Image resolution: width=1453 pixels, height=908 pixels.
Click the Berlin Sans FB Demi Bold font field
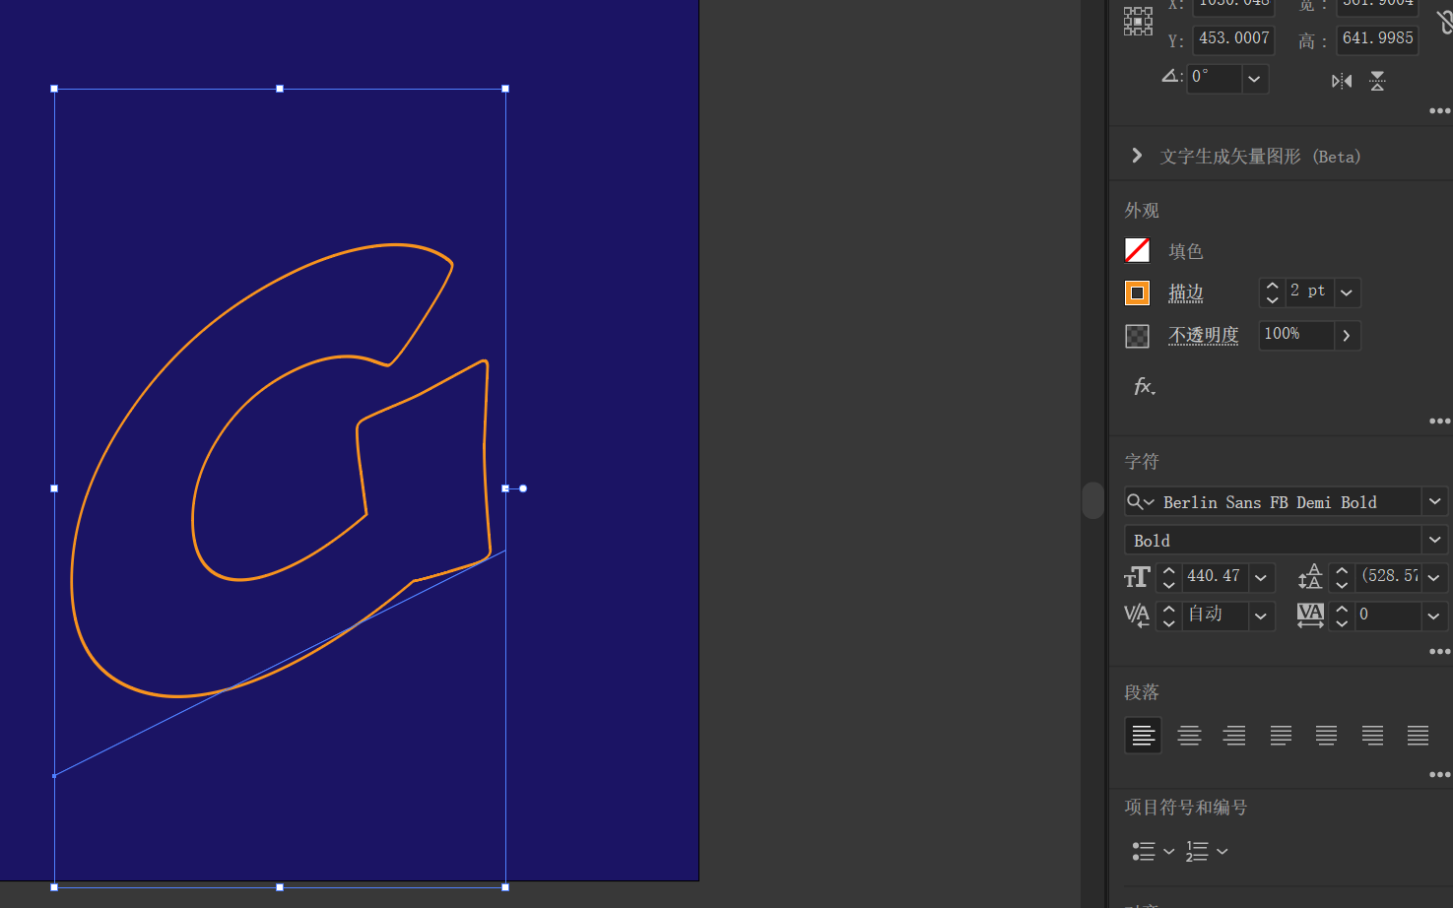1288,502
